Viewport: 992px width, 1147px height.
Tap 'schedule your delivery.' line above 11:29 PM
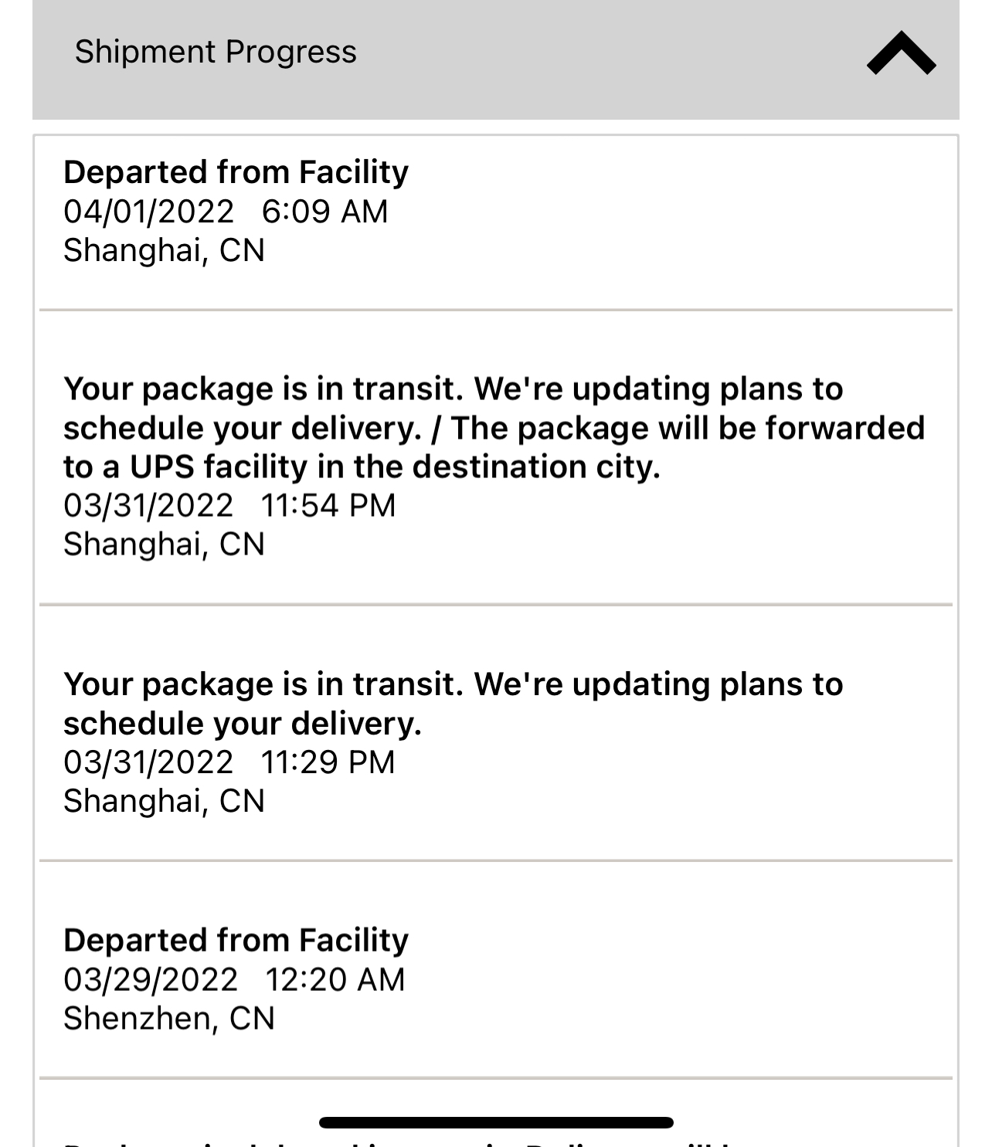[243, 724]
